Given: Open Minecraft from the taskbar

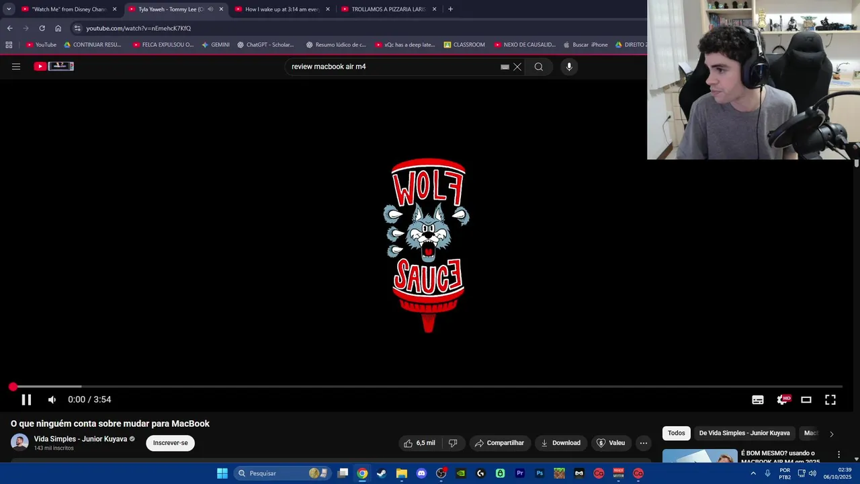Looking at the screenshot, I should [x=559, y=473].
